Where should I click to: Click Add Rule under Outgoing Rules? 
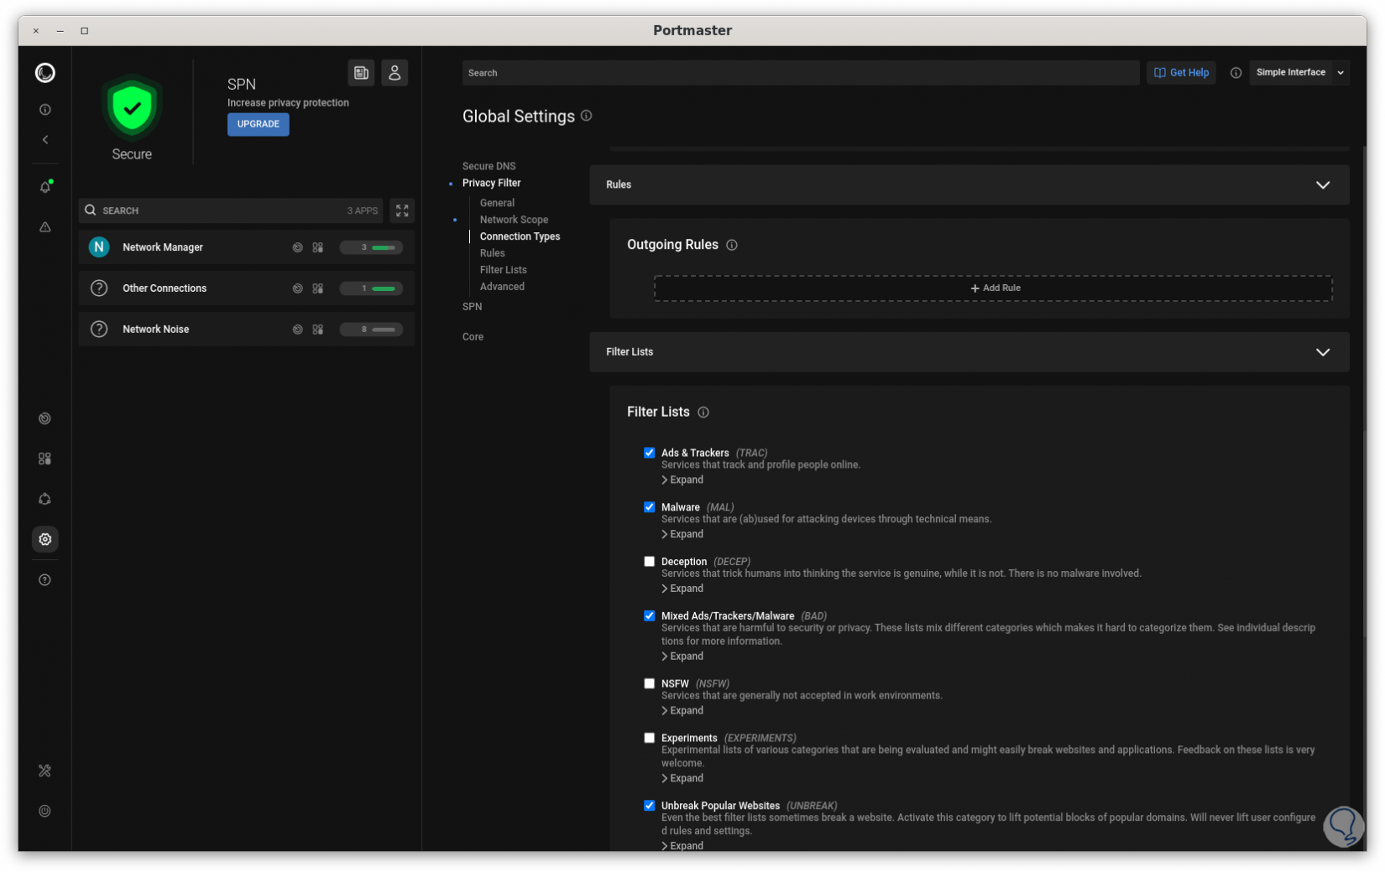[993, 288]
